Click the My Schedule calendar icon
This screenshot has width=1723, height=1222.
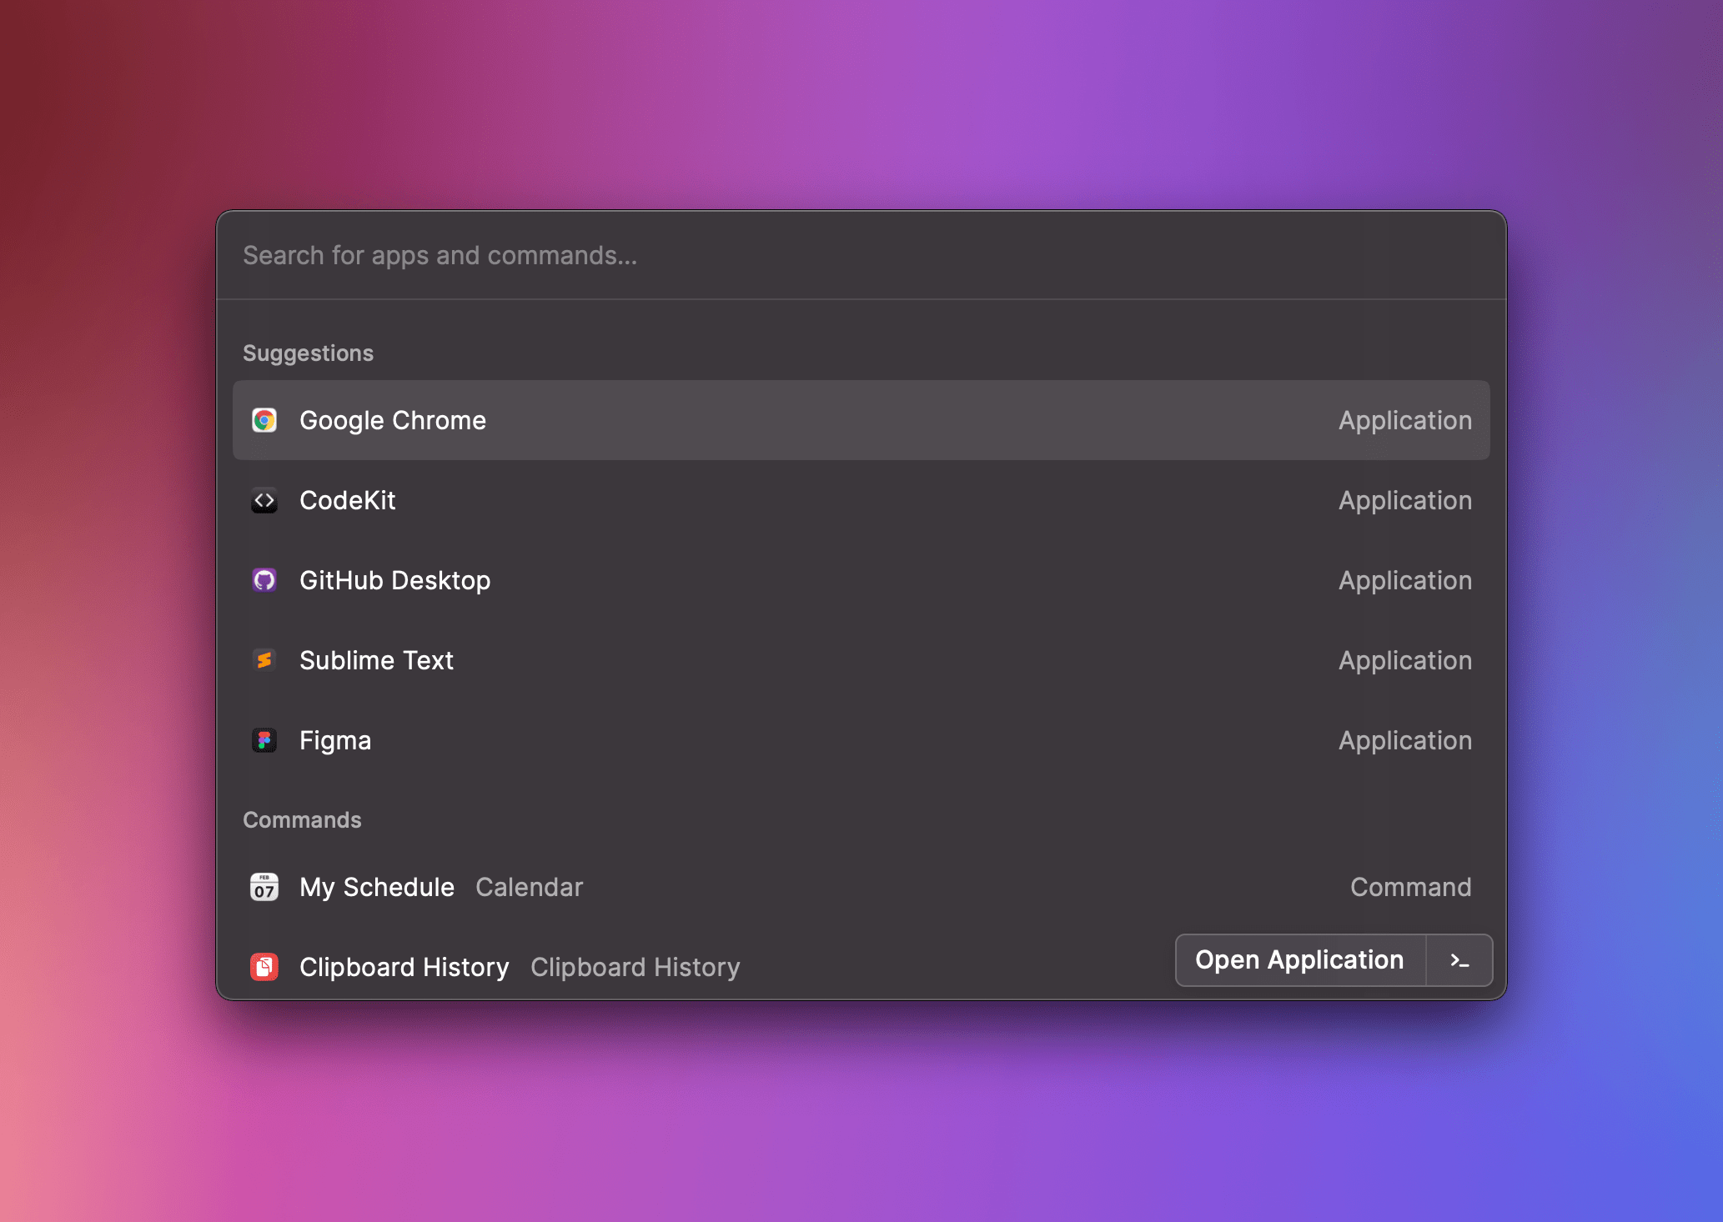[x=264, y=887]
